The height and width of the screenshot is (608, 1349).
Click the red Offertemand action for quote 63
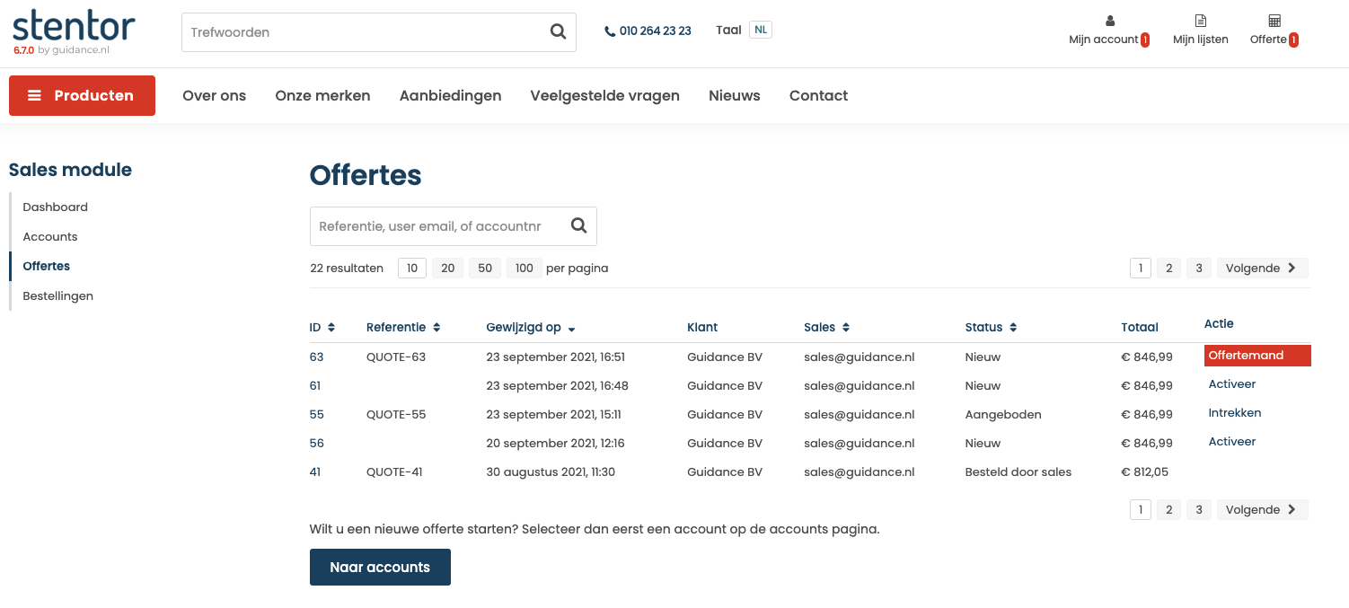[1256, 356]
